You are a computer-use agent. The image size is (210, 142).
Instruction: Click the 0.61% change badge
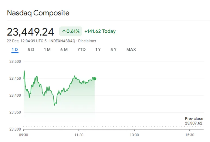pyautogui.click(x=71, y=32)
